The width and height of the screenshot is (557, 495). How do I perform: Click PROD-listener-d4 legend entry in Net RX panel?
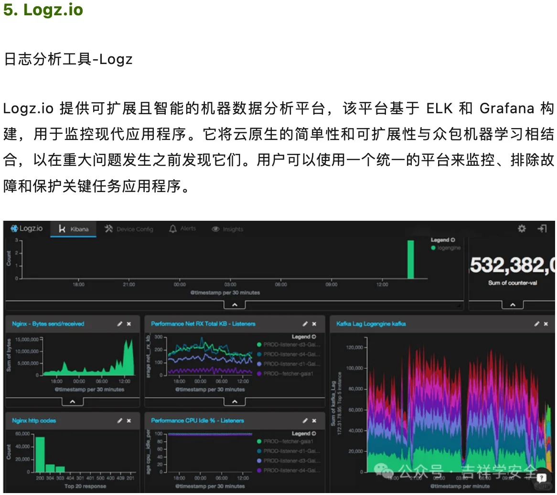tap(289, 354)
